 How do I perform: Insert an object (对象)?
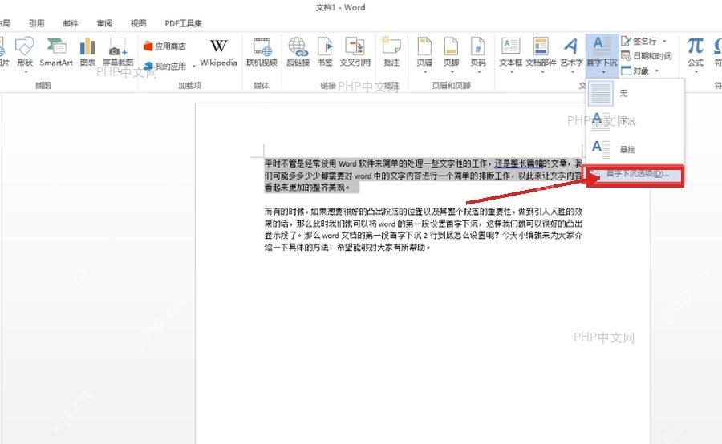[x=635, y=71]
